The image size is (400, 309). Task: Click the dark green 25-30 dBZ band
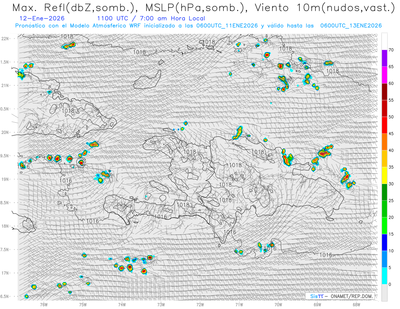(384, 192)
